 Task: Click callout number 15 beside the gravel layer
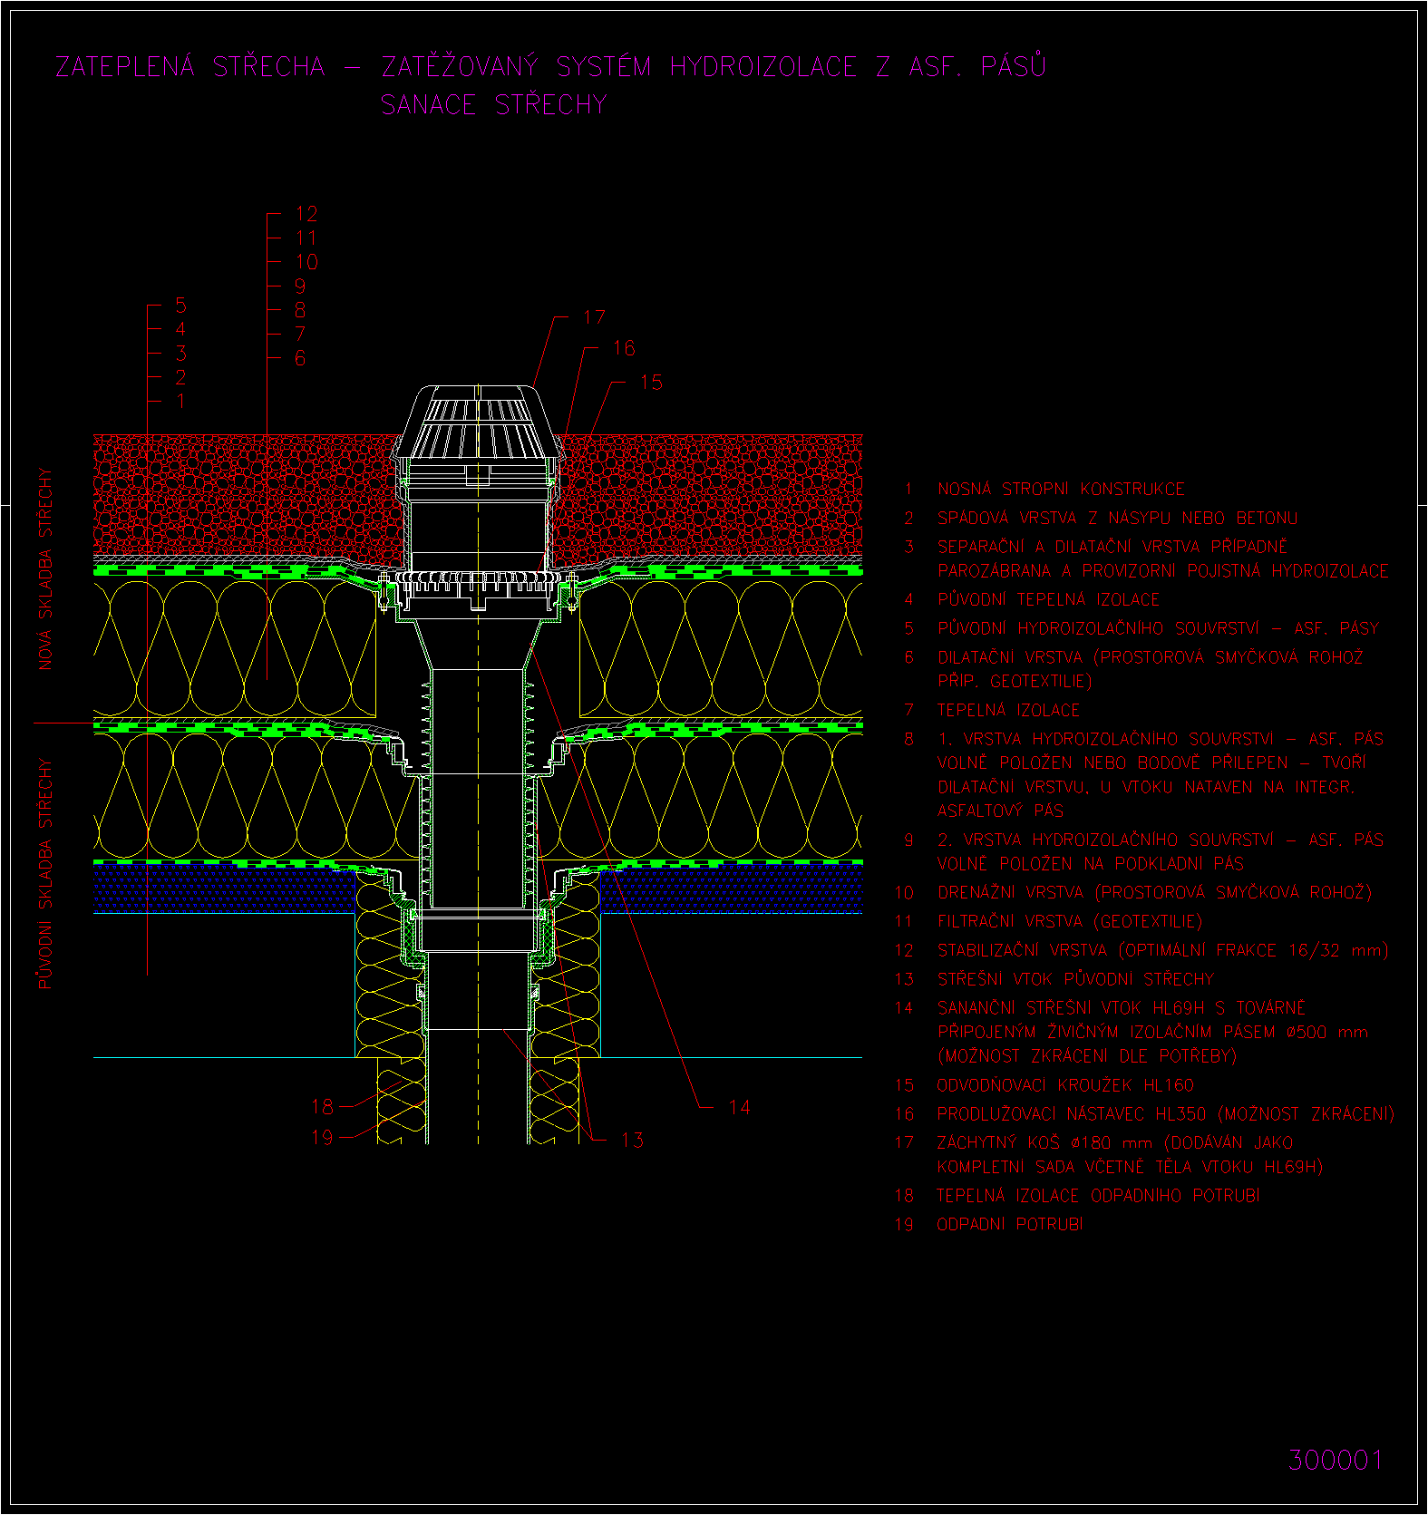pos(651,383)
